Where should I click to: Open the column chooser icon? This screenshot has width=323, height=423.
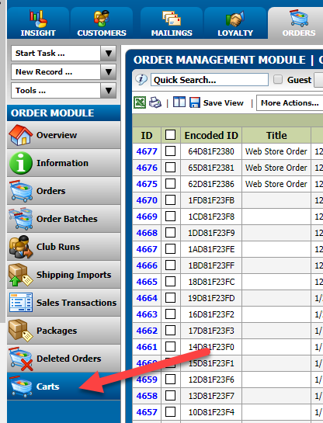point(179,102)
